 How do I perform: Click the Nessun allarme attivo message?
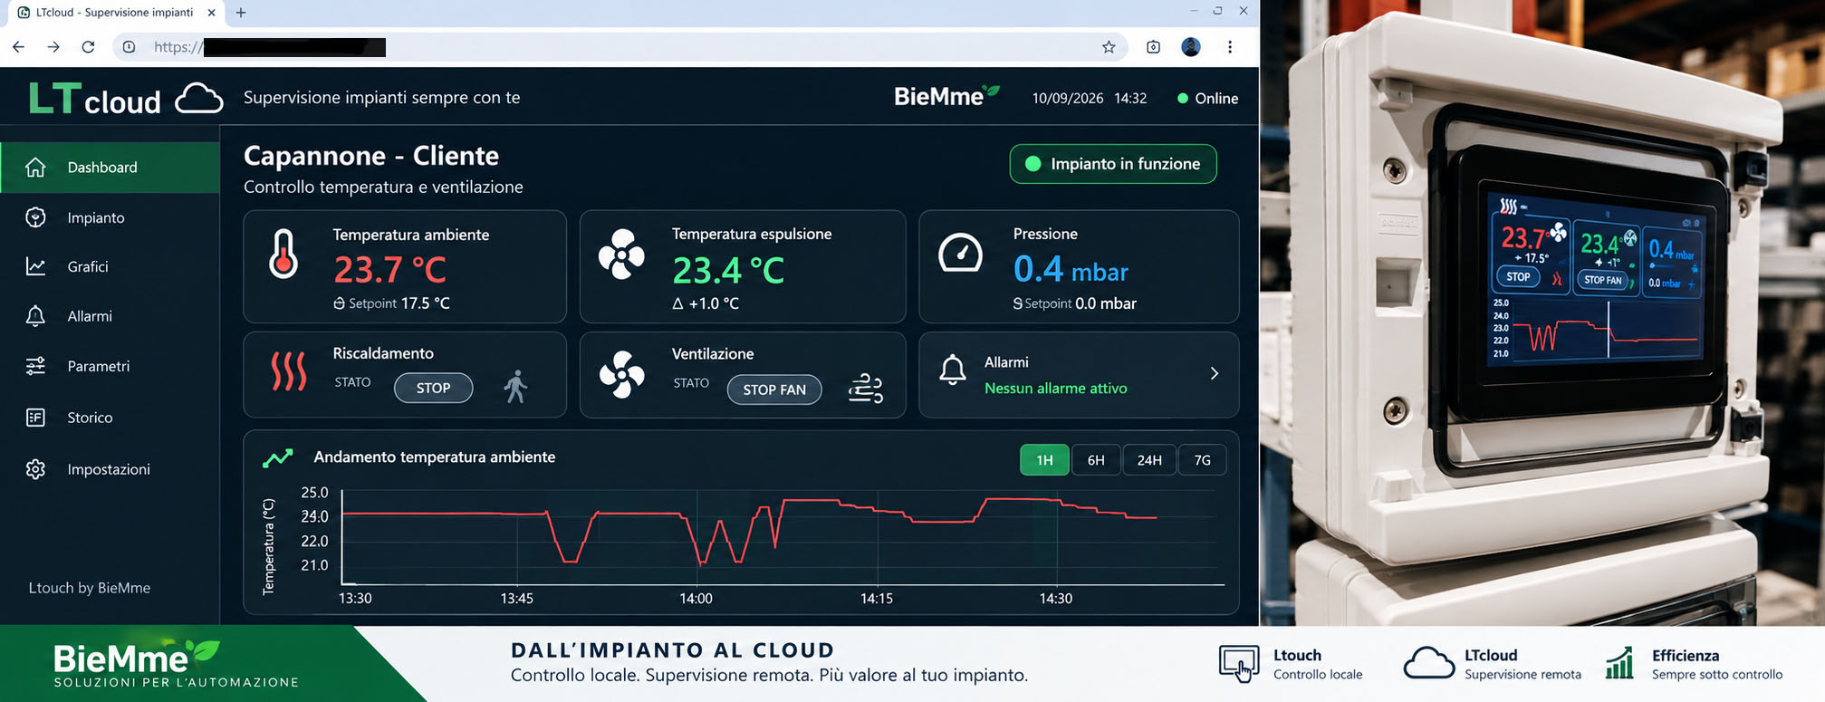tap(1056, 389)
